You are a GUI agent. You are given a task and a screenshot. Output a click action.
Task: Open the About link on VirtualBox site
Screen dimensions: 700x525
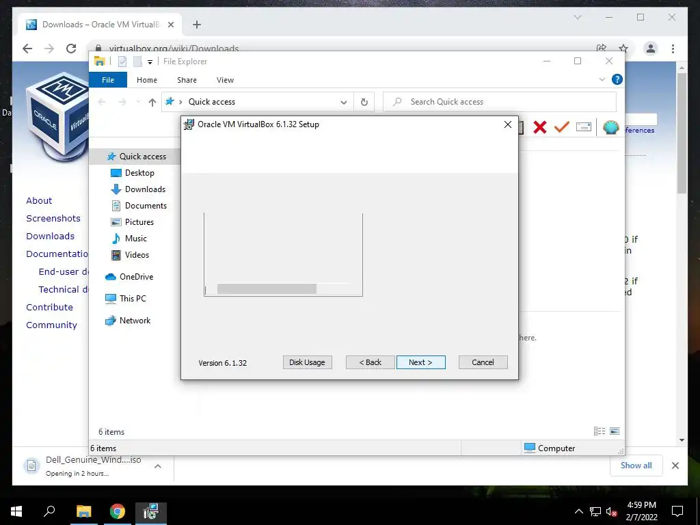[x=39, y=200]
